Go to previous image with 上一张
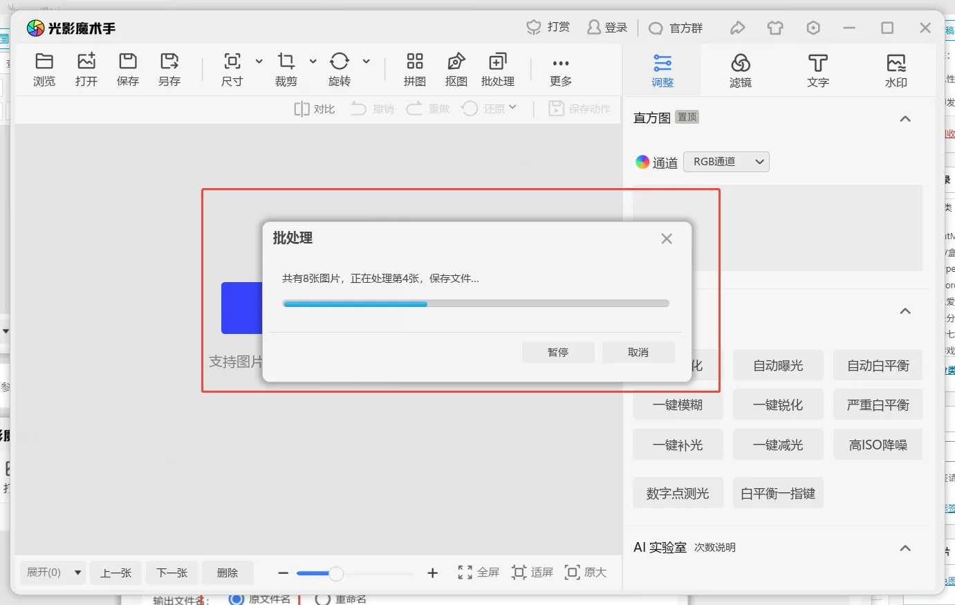The width and height of the screenshot is (955, 605). [x=116, y=573]
